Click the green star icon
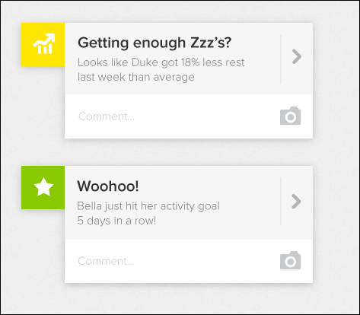Image resolution: width=360 pixels, height=315 pixels. coord(43,186)
